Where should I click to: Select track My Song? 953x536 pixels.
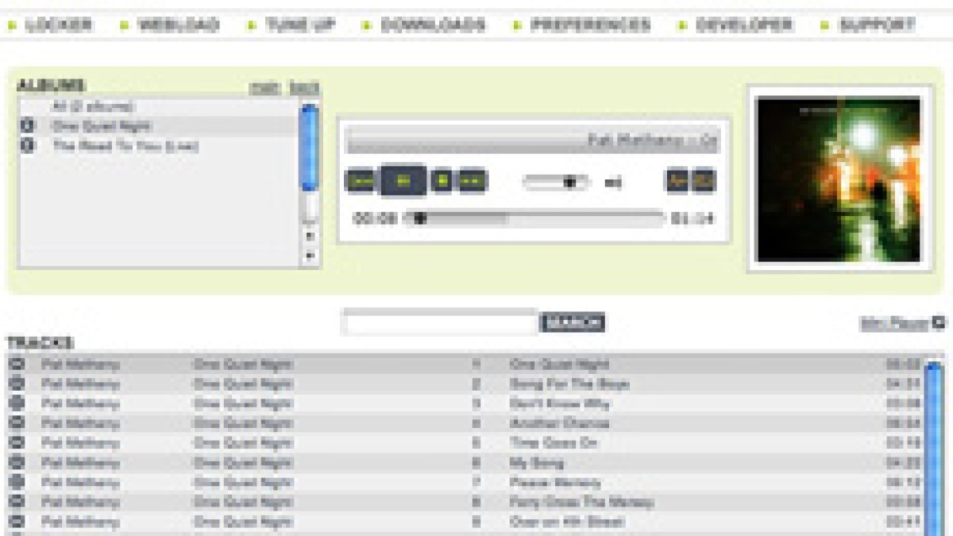point(537,463)
